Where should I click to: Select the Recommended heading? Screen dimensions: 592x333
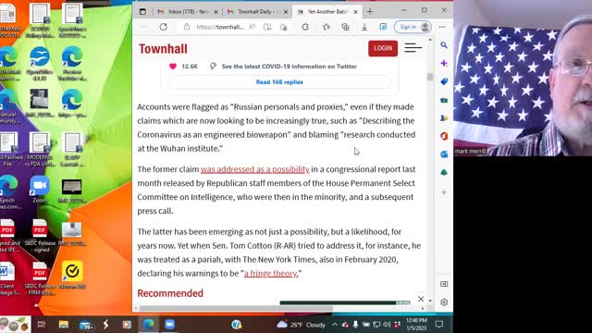(x=170, y=293)
